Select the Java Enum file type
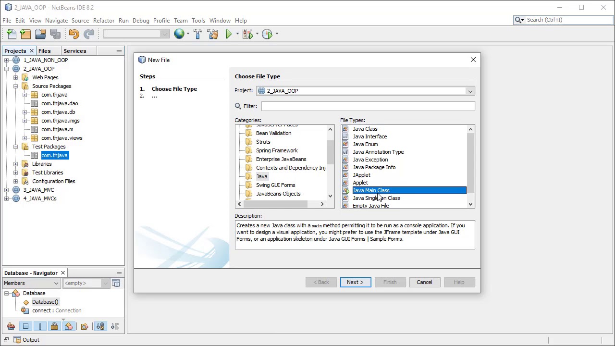Image resolution: width=615 pixels, height=346 pixels. [x=365, y=144]
